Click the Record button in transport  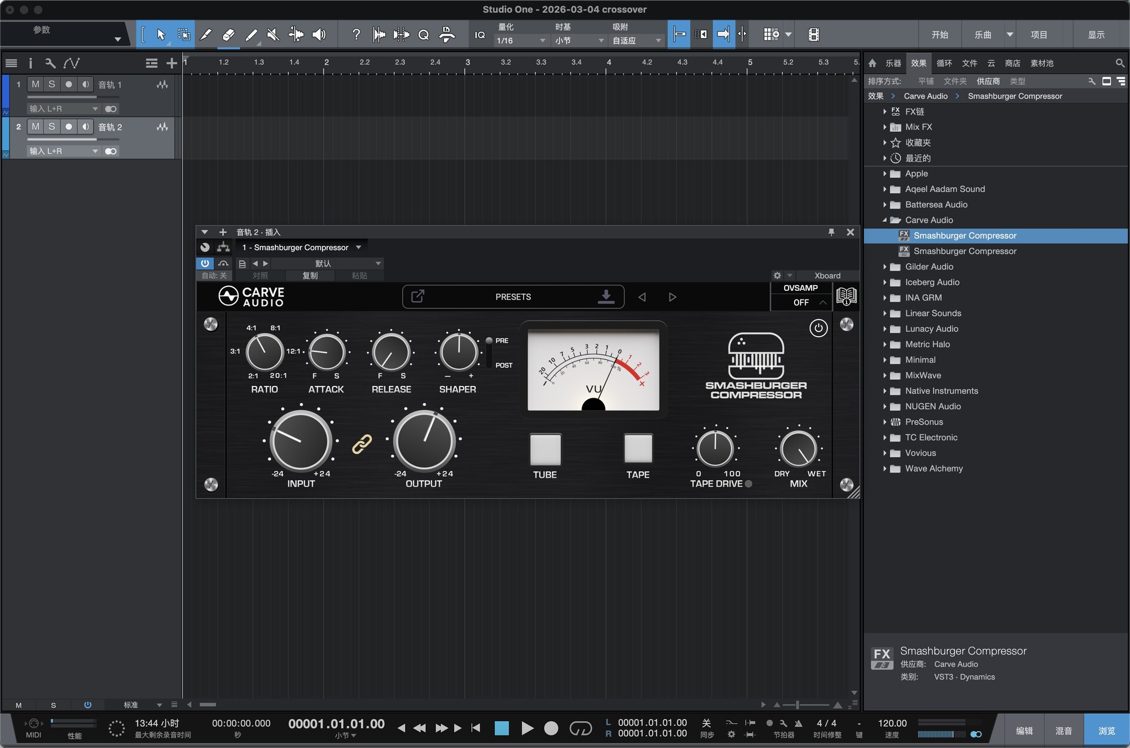(x=551, y=729)
